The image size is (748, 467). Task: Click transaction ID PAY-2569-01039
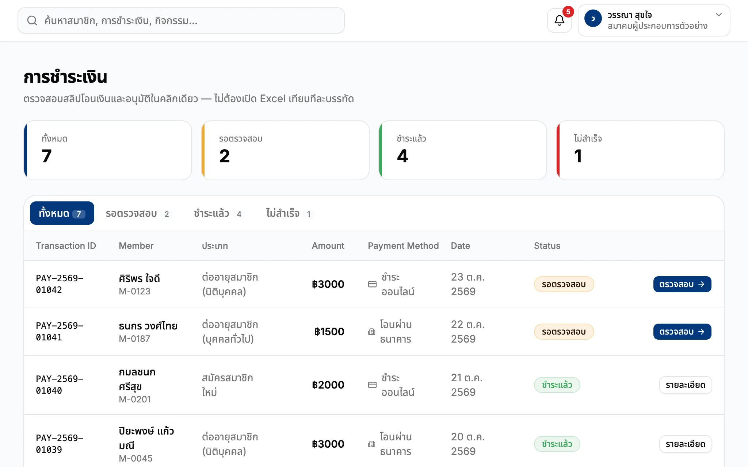pos(60,444)
